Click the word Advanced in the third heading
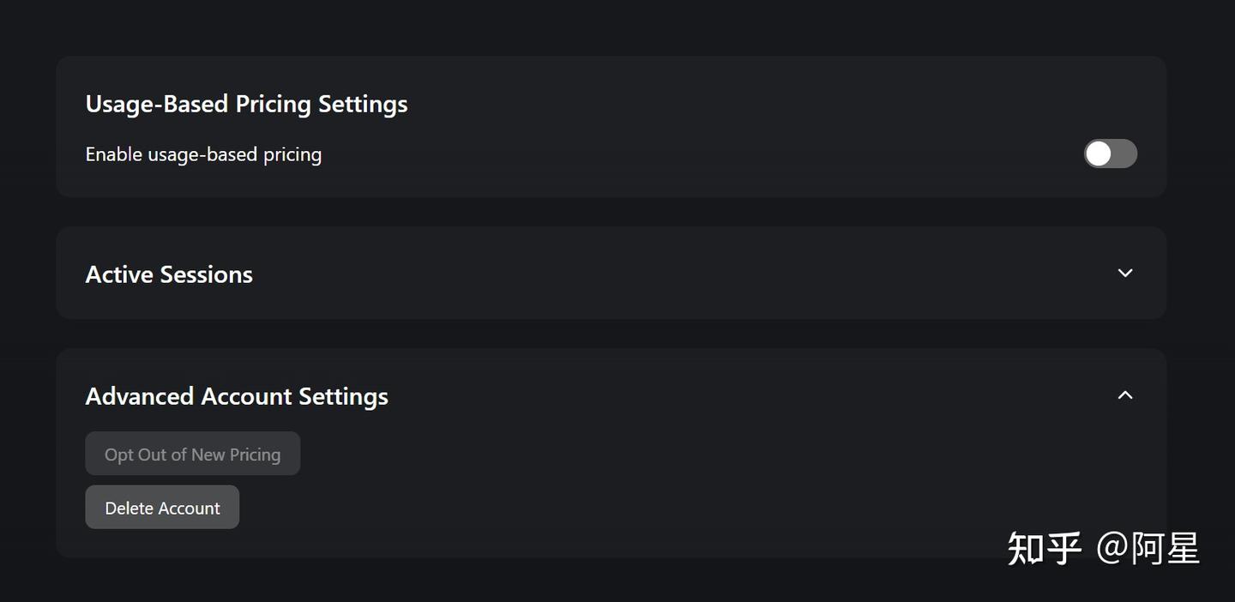The width and height of the screenshot is (1235, 602). click(x=140, y=396)
